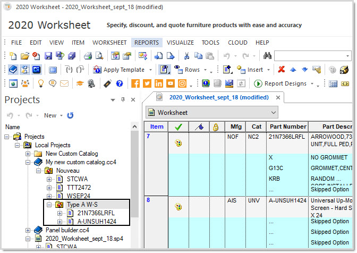
Task: Click the Insert button
Action: tap(250, 70)
